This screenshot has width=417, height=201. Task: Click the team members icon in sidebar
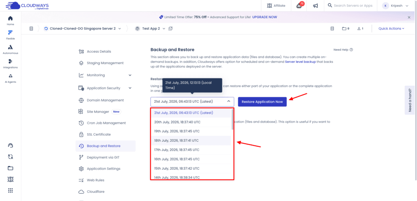10,157
